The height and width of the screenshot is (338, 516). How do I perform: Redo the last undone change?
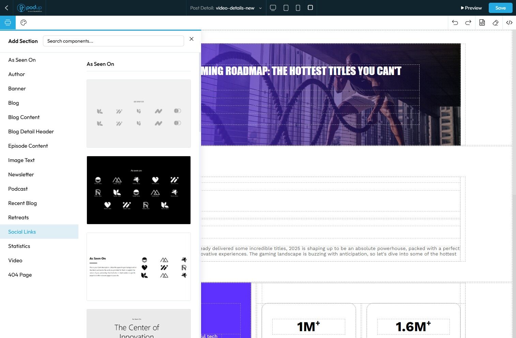tap(468, 23)
